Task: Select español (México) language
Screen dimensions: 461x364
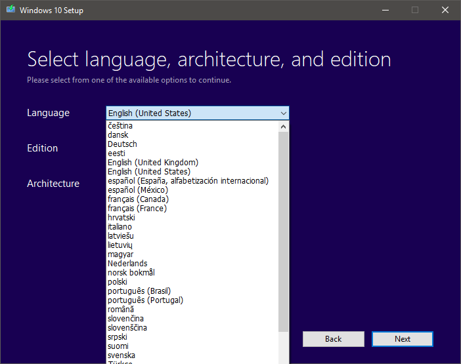Action: click(x=192, y=190)
